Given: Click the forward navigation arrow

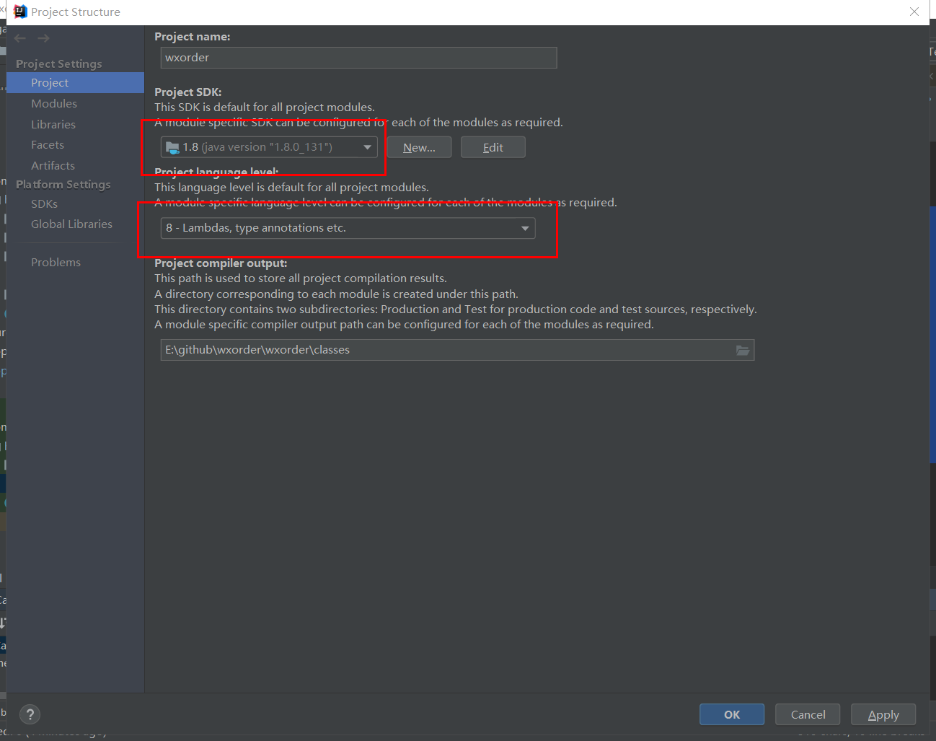Looking at the screenshot, I should [44, 38].
